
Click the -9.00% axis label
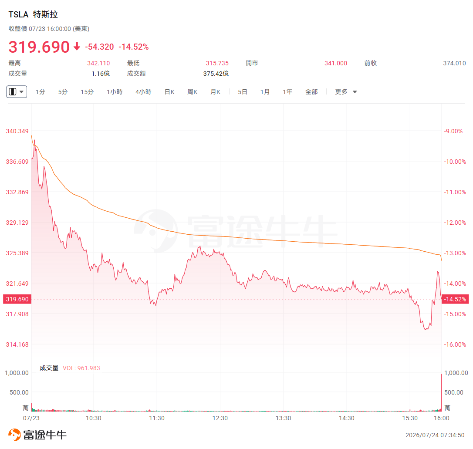coord(453,131)
